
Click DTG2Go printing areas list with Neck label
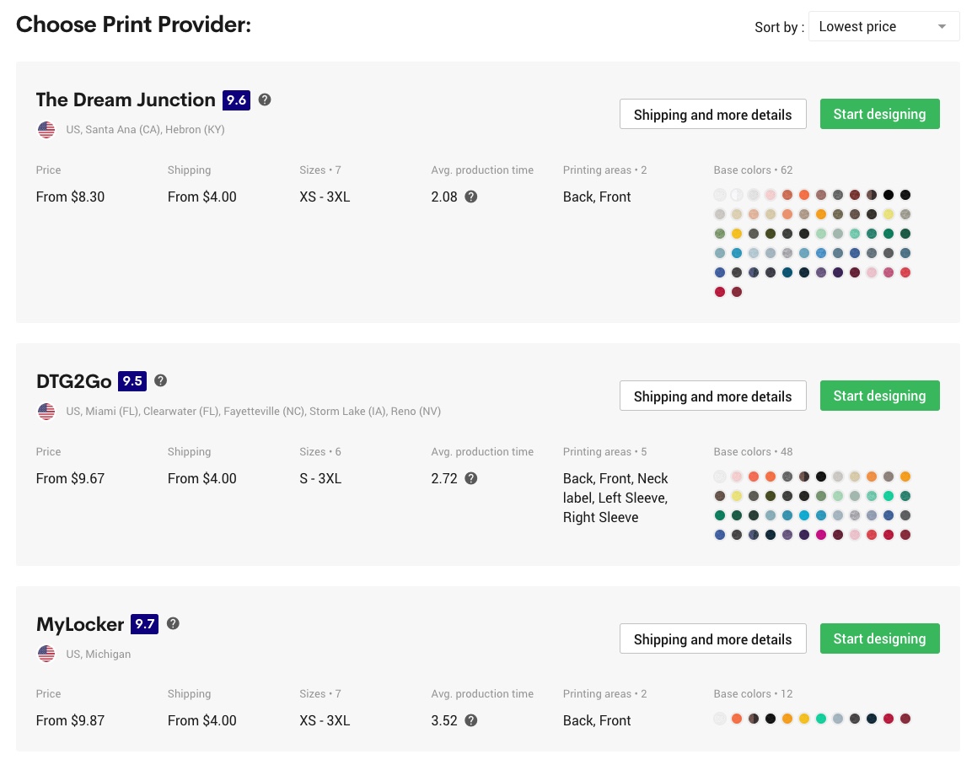(x=615, y=498)
